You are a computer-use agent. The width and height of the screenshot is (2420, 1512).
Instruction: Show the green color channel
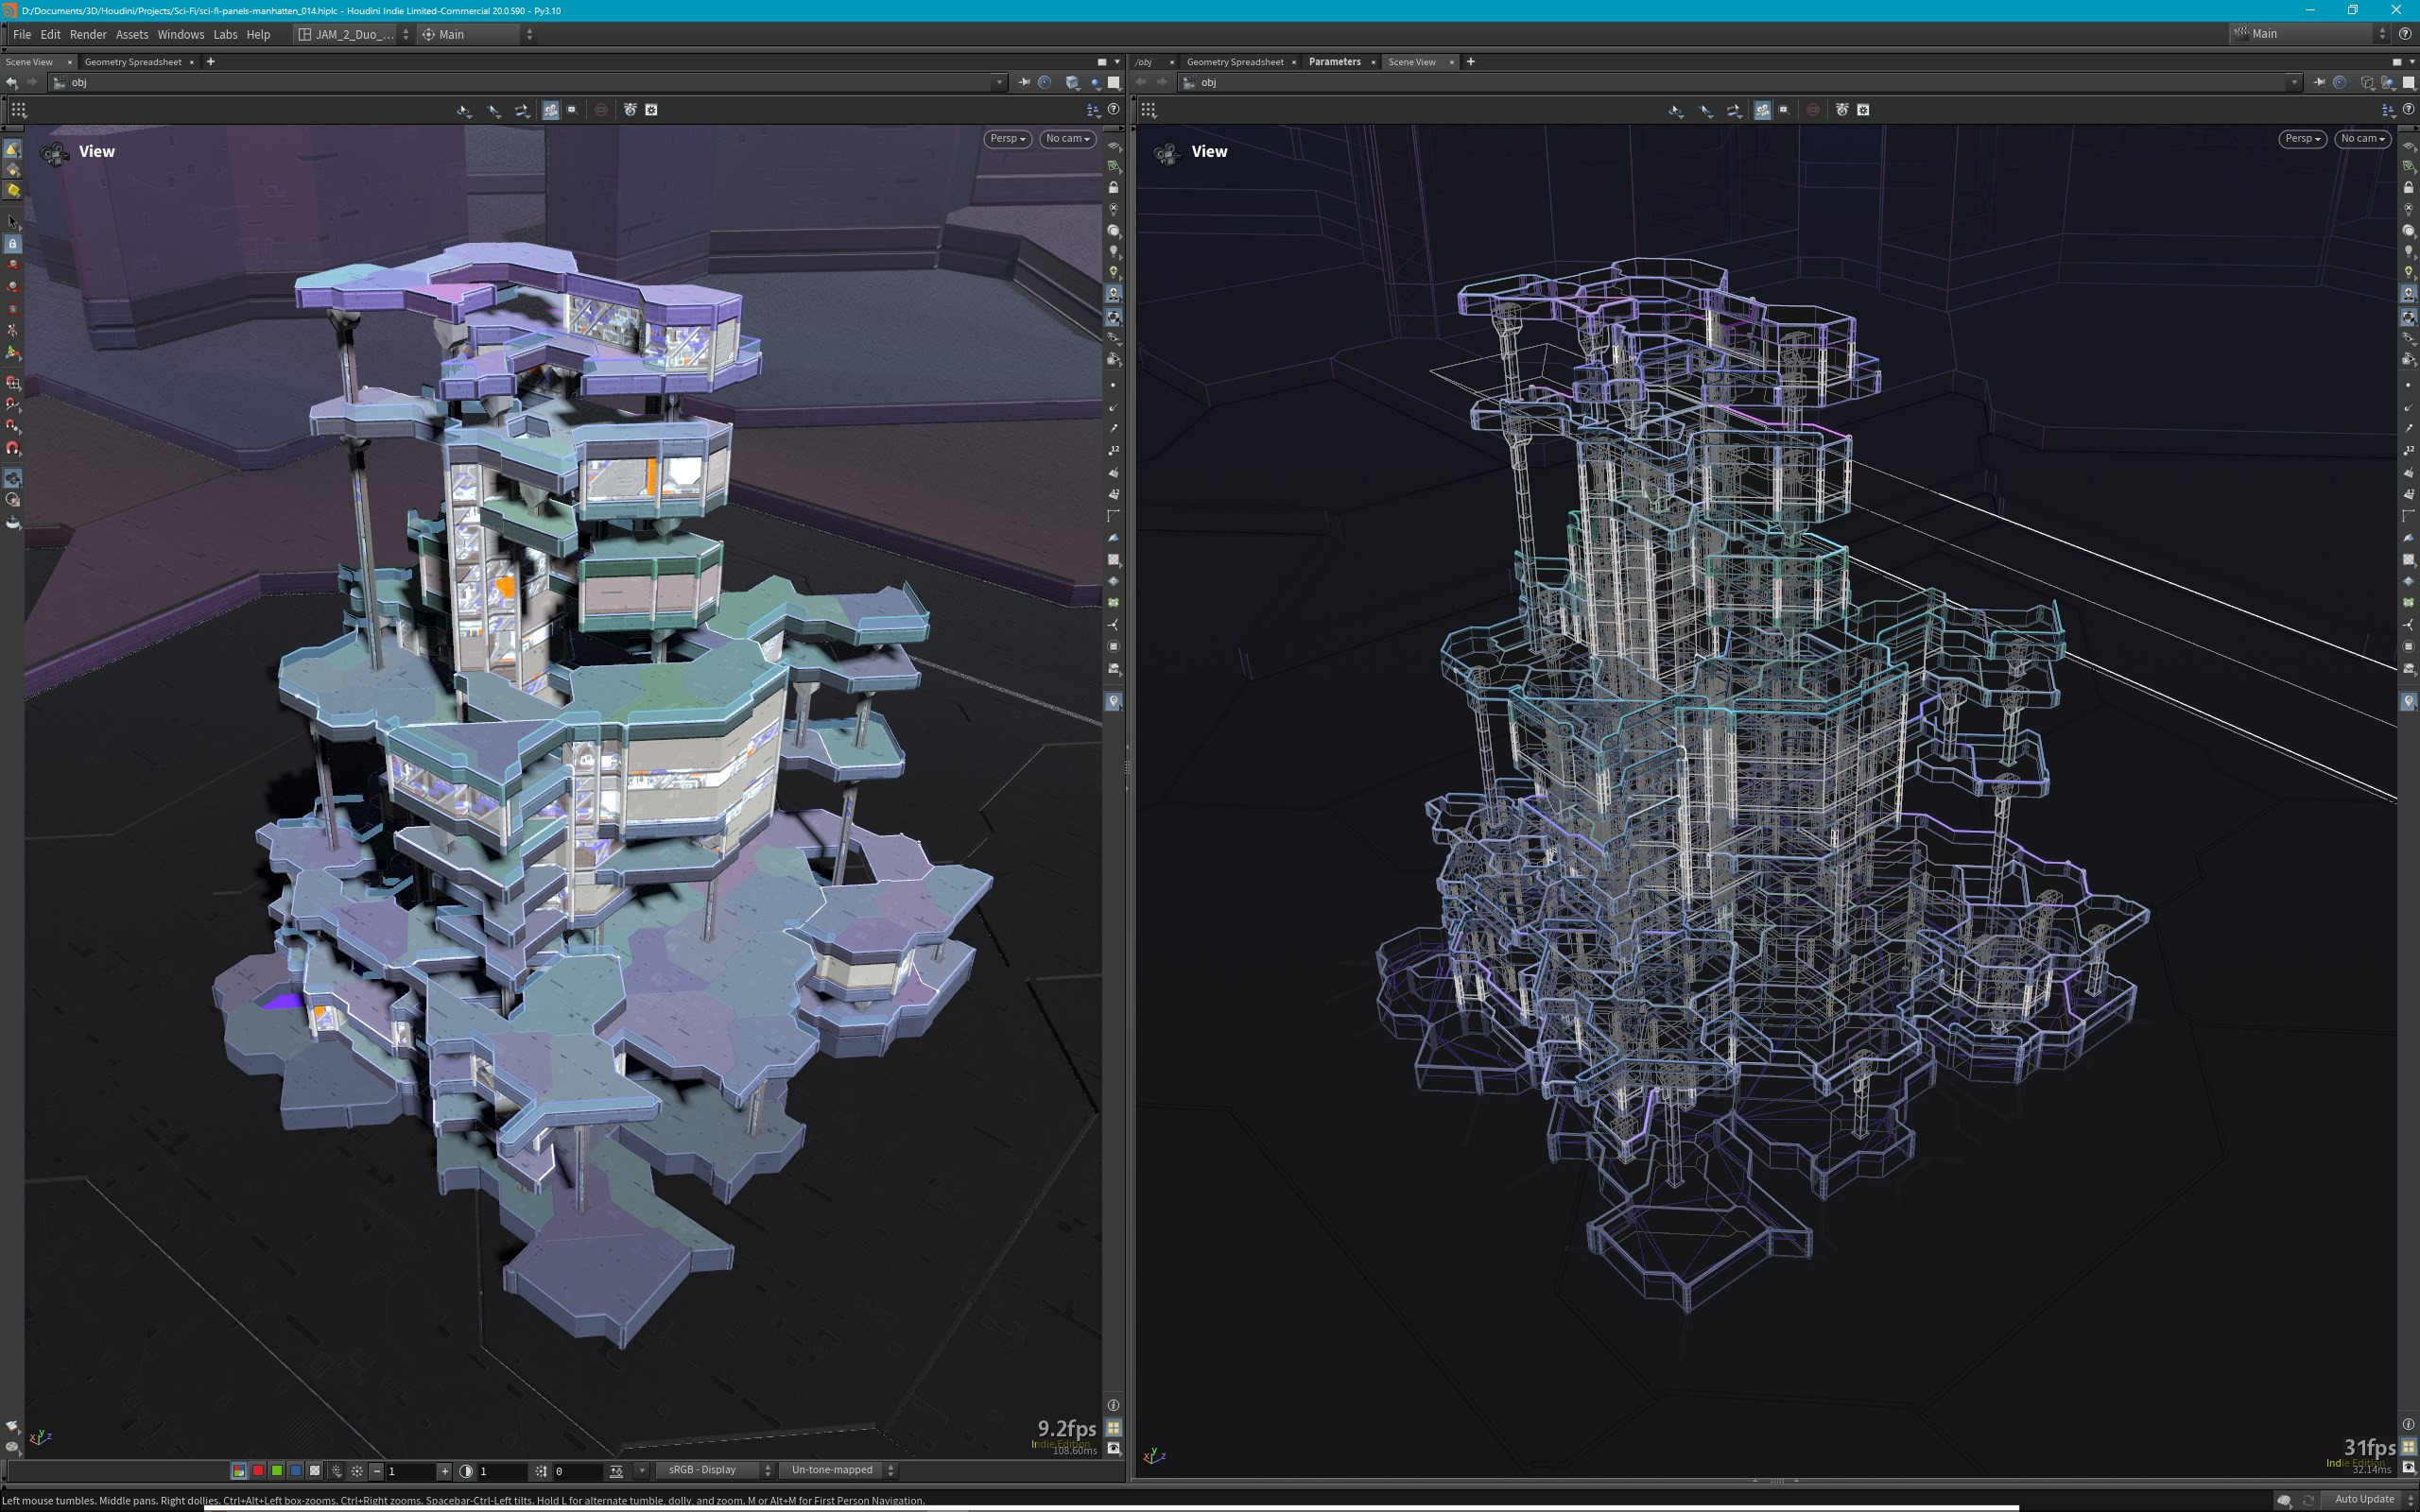coord(277,1470)
